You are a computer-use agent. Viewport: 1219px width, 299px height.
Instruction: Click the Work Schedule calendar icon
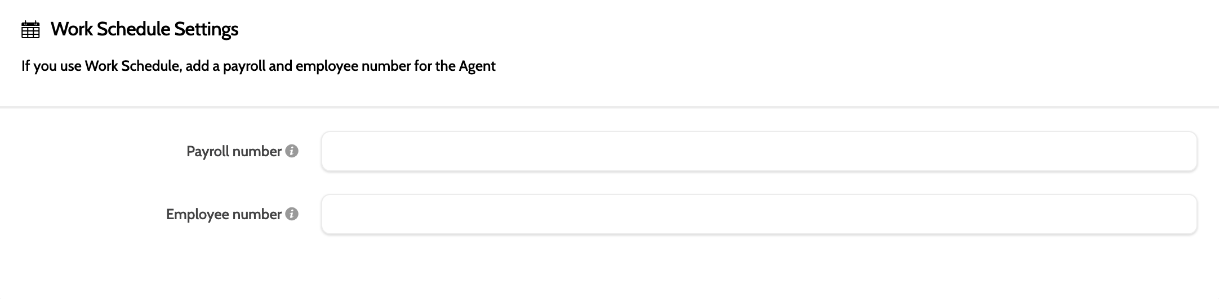point(30,30)
